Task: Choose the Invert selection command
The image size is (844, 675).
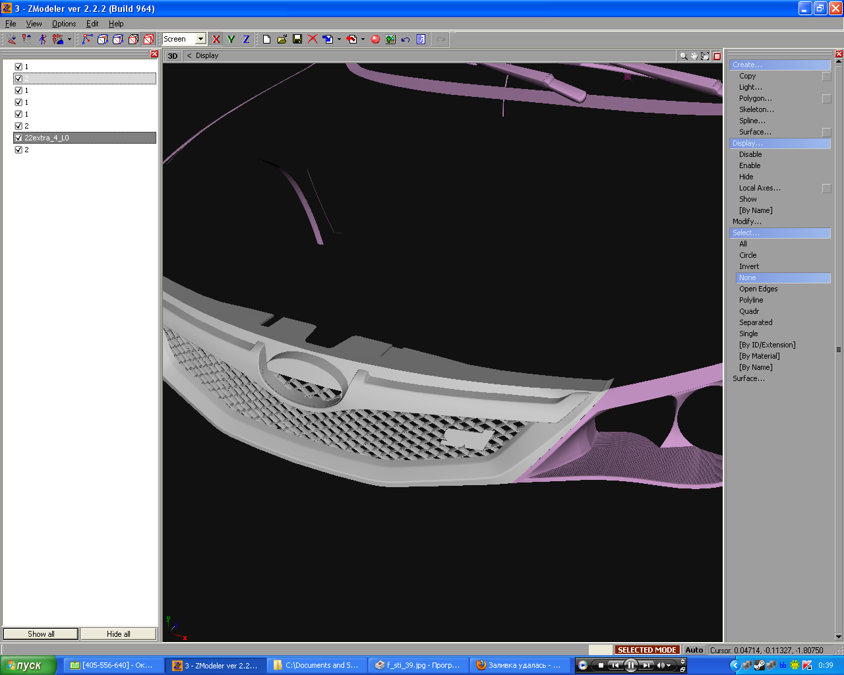Action: pos(749,267)
